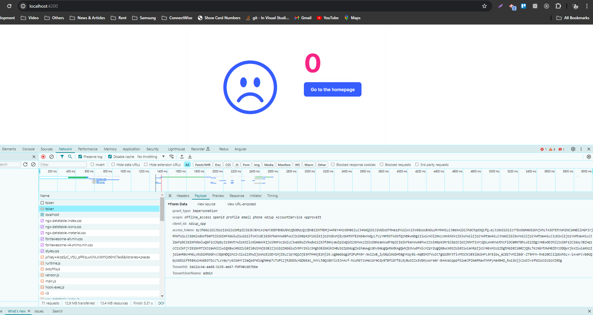Export HAR file with download icon
The image size is (593, 315).
pyautogui.click(x=190, y=157)
